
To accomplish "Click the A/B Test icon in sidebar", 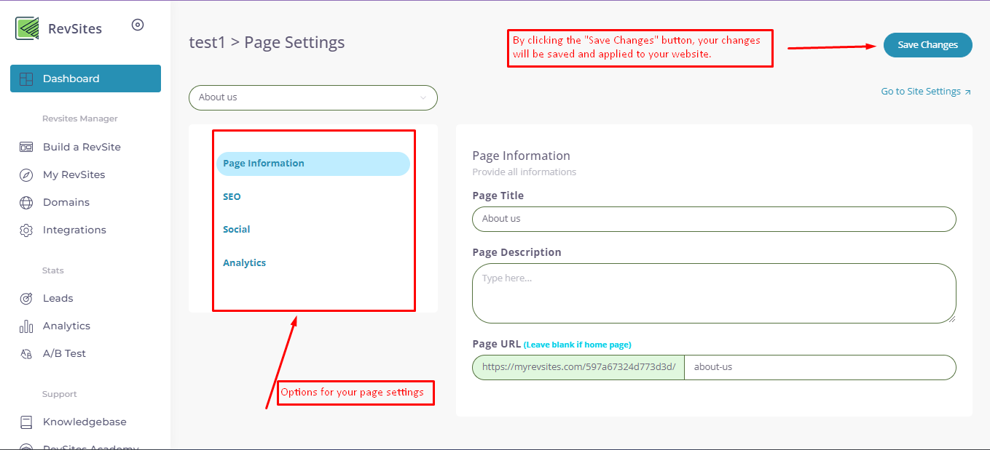I will [x=26, y=354].
